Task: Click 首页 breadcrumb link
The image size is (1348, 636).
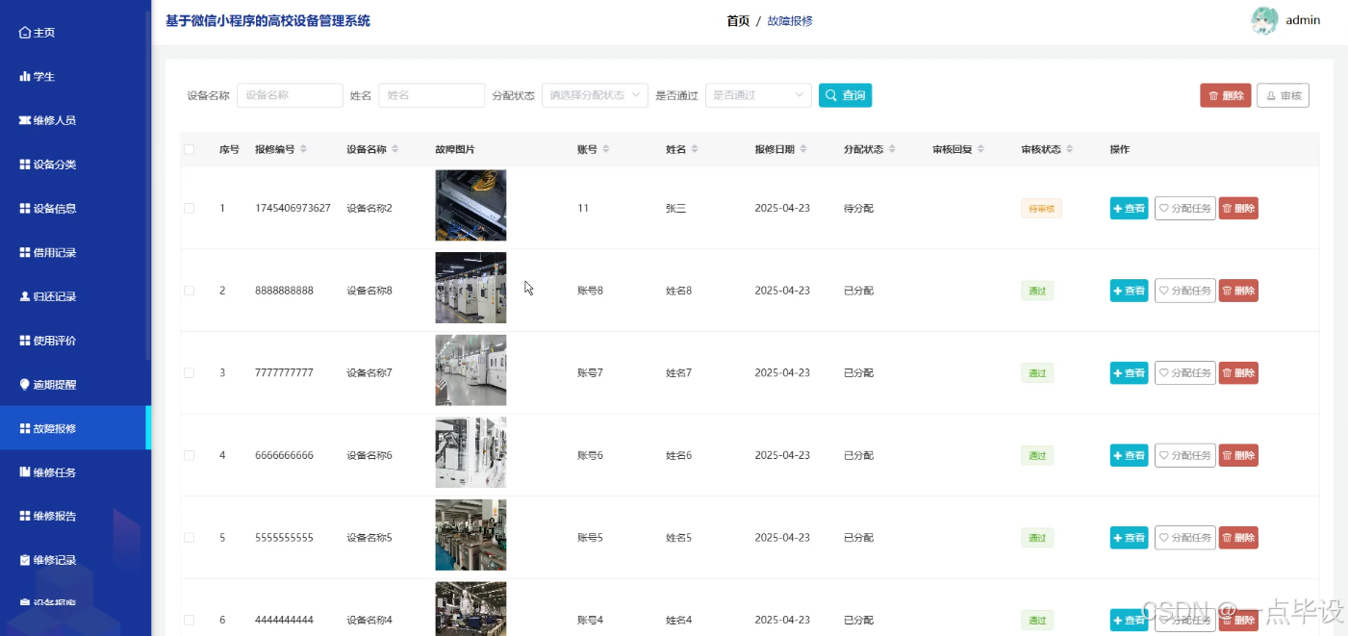Action: pyautogui.click(x=738, y=20)
